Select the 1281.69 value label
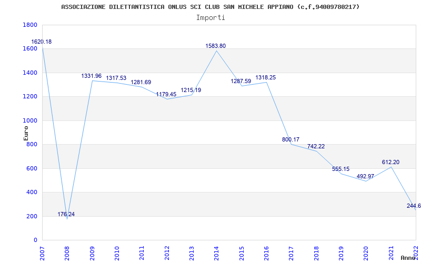The height and width of the screenshot is (263, 421). (141, 83)
